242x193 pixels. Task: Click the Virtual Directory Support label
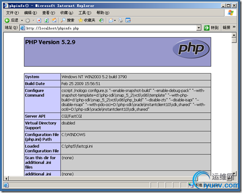[41, 126]
